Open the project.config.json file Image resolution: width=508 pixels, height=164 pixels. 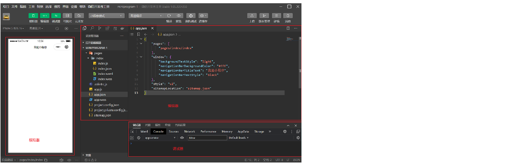[x=106, y=105]
